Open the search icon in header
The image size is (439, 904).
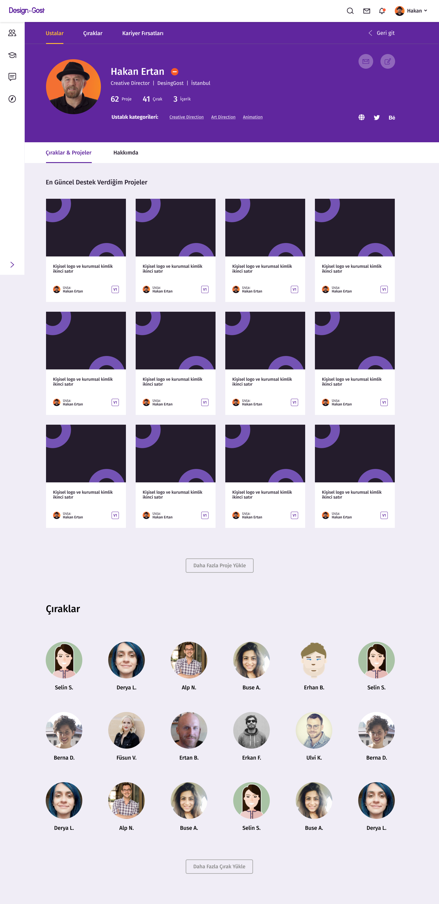click(x=350, y=11)
